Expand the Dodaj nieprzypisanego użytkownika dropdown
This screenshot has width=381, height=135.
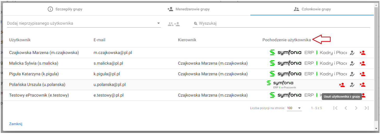158,23
